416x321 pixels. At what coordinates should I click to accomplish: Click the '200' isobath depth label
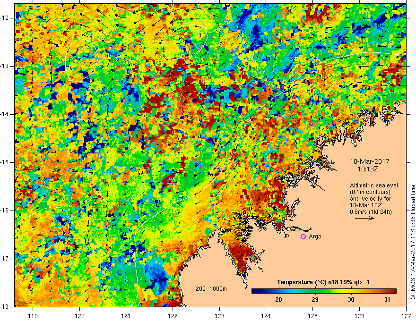(200, 289)
